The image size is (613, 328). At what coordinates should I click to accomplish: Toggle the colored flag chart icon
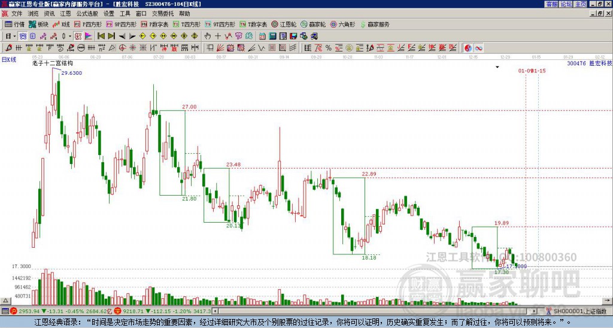point(89,36)
